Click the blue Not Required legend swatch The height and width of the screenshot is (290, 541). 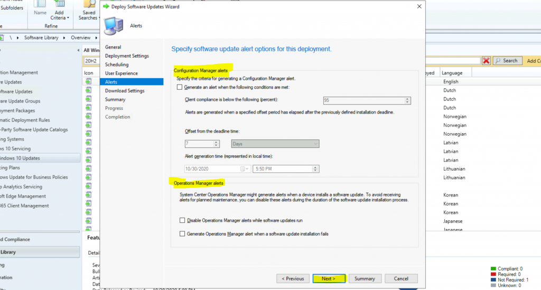click(493, 279)
